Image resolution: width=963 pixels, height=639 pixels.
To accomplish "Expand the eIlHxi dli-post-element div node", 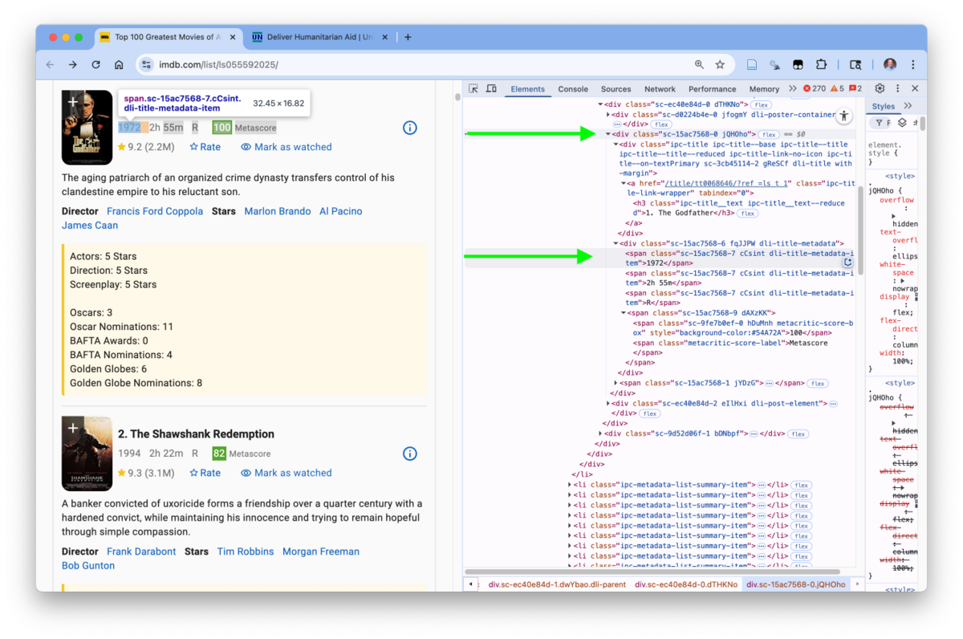I will point(608,404).
